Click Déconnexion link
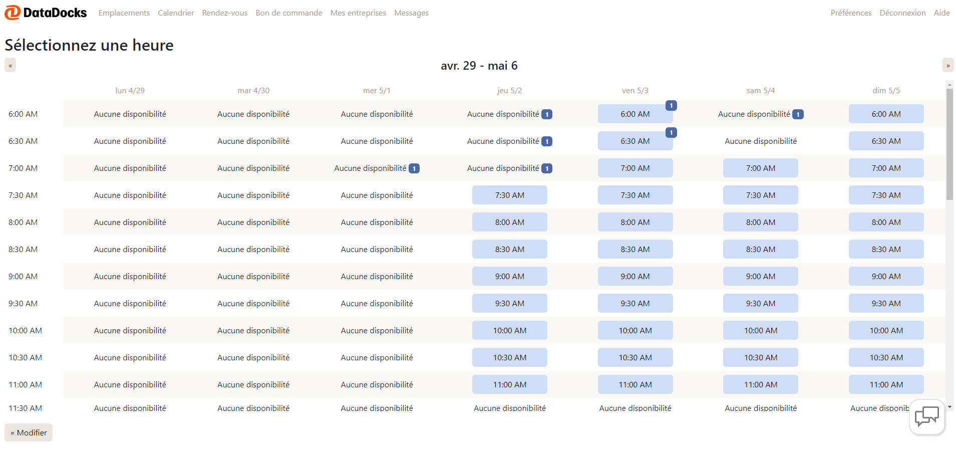The image size is (956, 451). pyautogui.click(x=902, y=13)
